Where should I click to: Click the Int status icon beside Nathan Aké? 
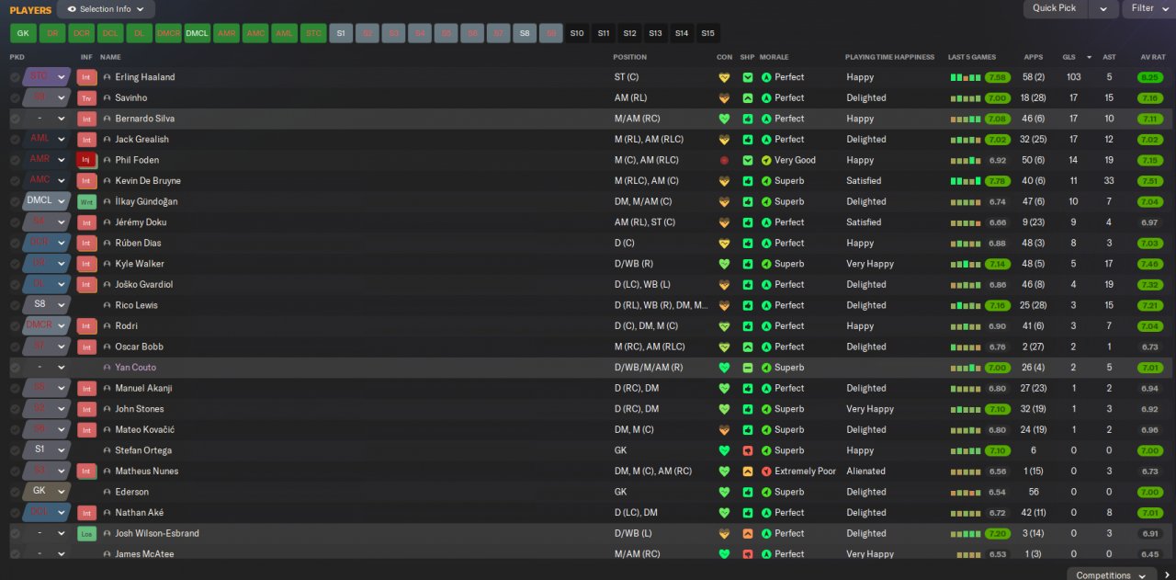click(86, 513)
